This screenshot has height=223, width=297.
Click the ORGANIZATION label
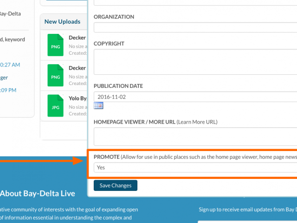pos(114,17)
